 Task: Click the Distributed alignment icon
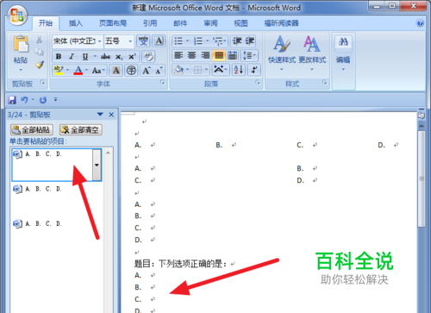click(x=232, y=55)
